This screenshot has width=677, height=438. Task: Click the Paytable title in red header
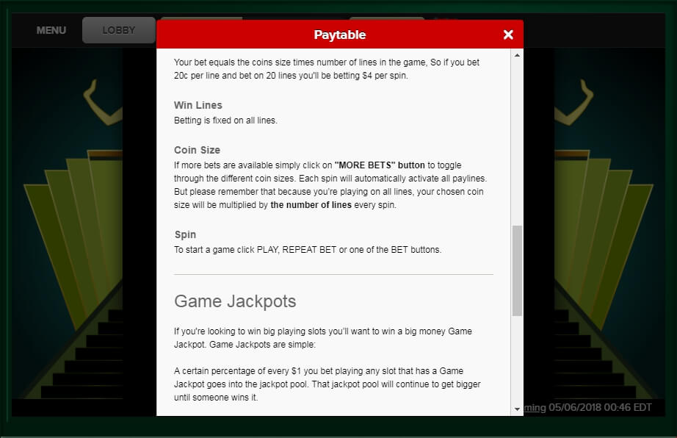pos(339,35)
